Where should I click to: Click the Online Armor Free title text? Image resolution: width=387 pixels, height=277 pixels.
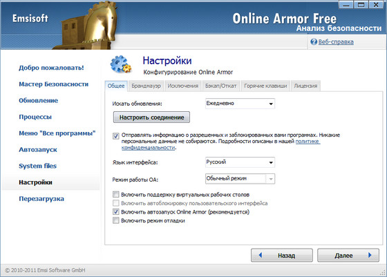click(x=284, y=19)
